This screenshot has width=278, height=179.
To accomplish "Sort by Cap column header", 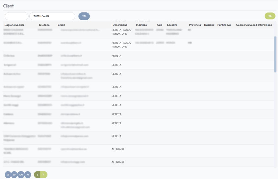I will pos(160,25).
